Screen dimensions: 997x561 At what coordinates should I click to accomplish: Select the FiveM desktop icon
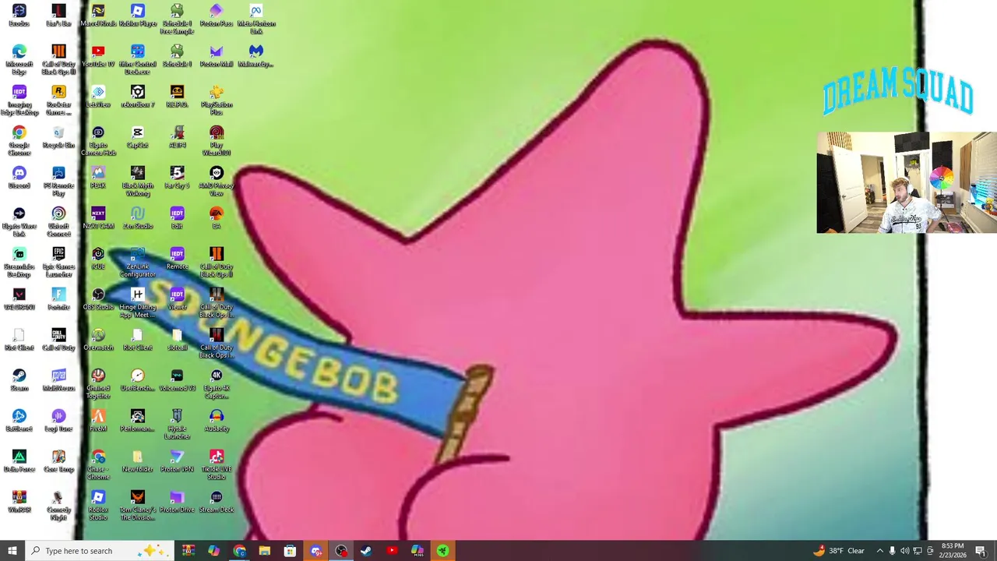tap(98, 421)
